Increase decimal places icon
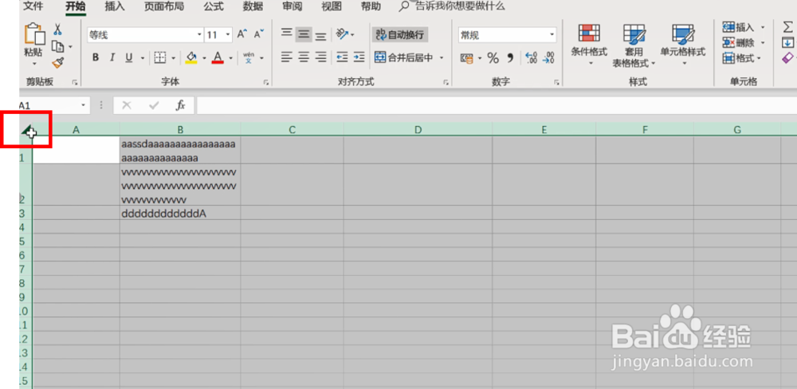 pos(531,58)
